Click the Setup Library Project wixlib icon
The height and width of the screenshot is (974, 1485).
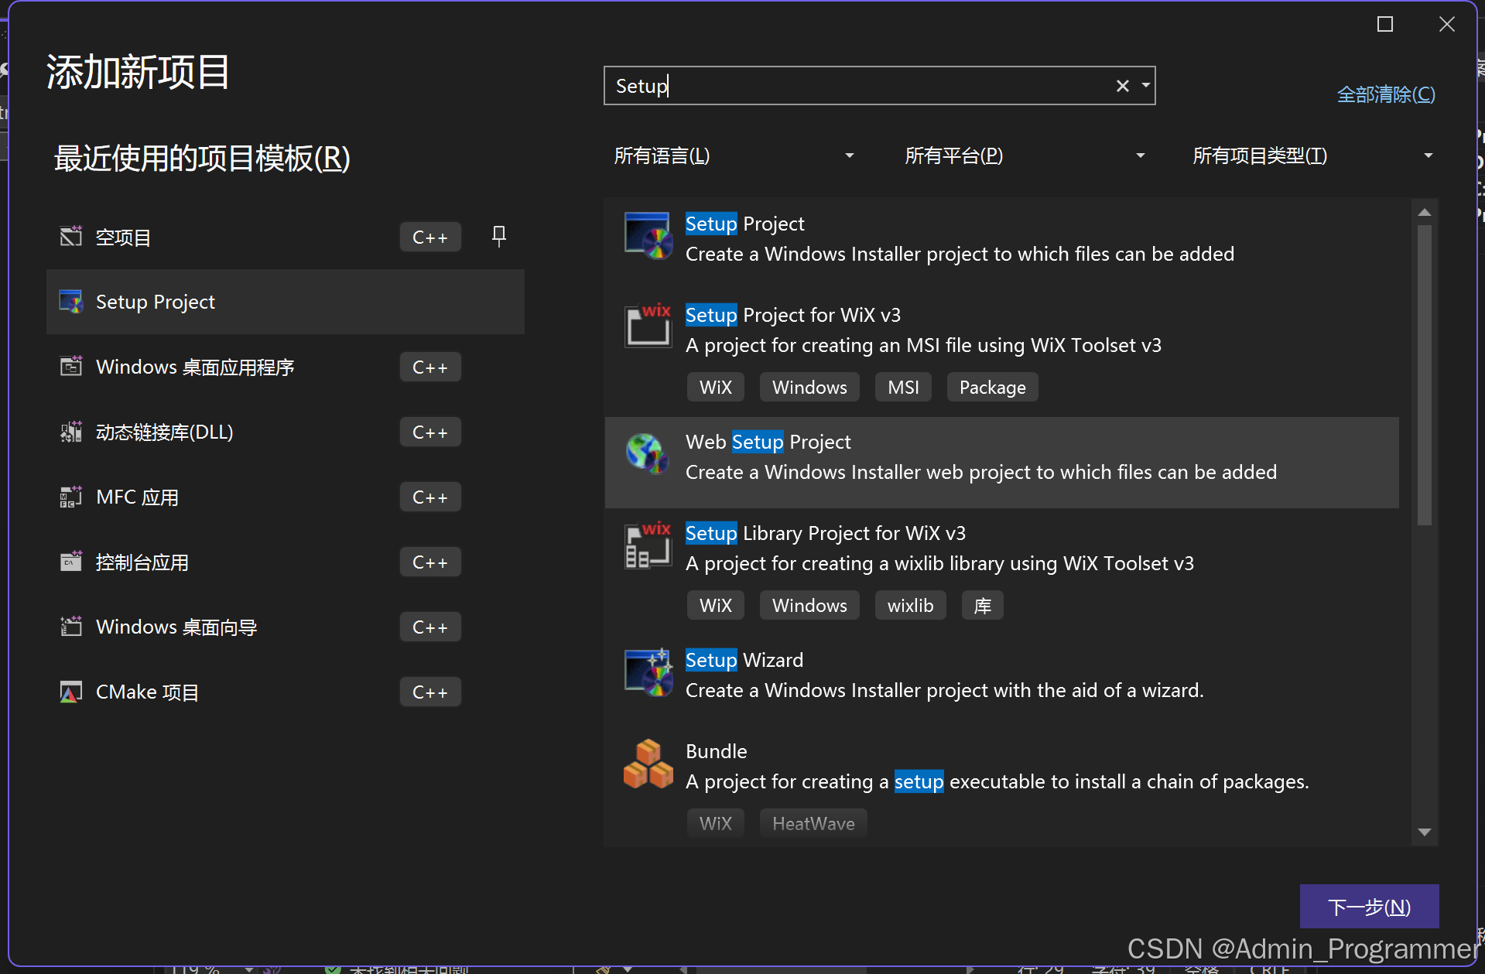pos(648,545)
